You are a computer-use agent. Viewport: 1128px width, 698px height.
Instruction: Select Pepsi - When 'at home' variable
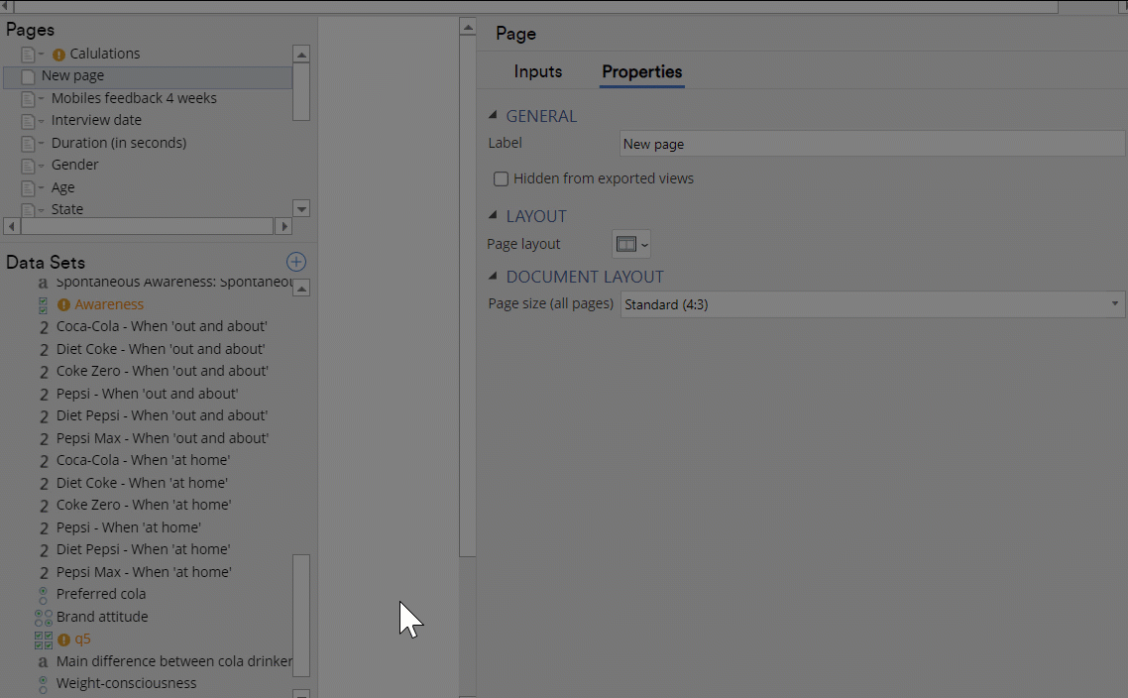129,527
